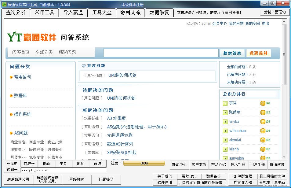Click the 问题提交 button
The height and width of the screenshot is (188, 291).
coord(106,179)
